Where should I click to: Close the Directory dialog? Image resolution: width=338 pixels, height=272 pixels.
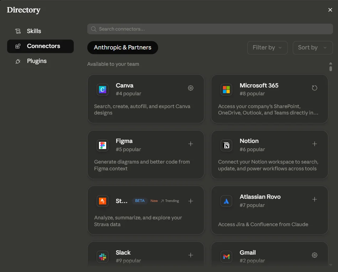tap(330, 10)
